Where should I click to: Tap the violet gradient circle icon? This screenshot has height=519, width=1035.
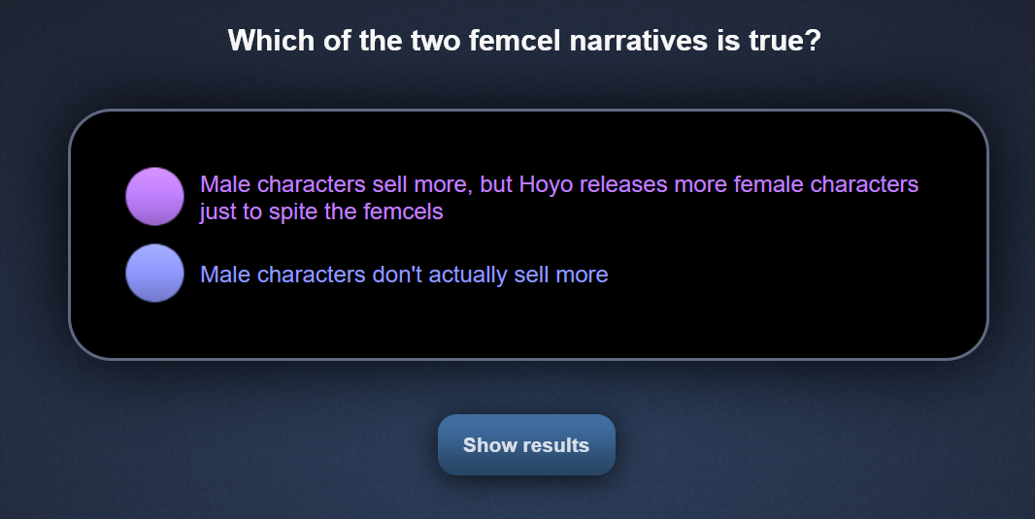click(x=154, y=197)
